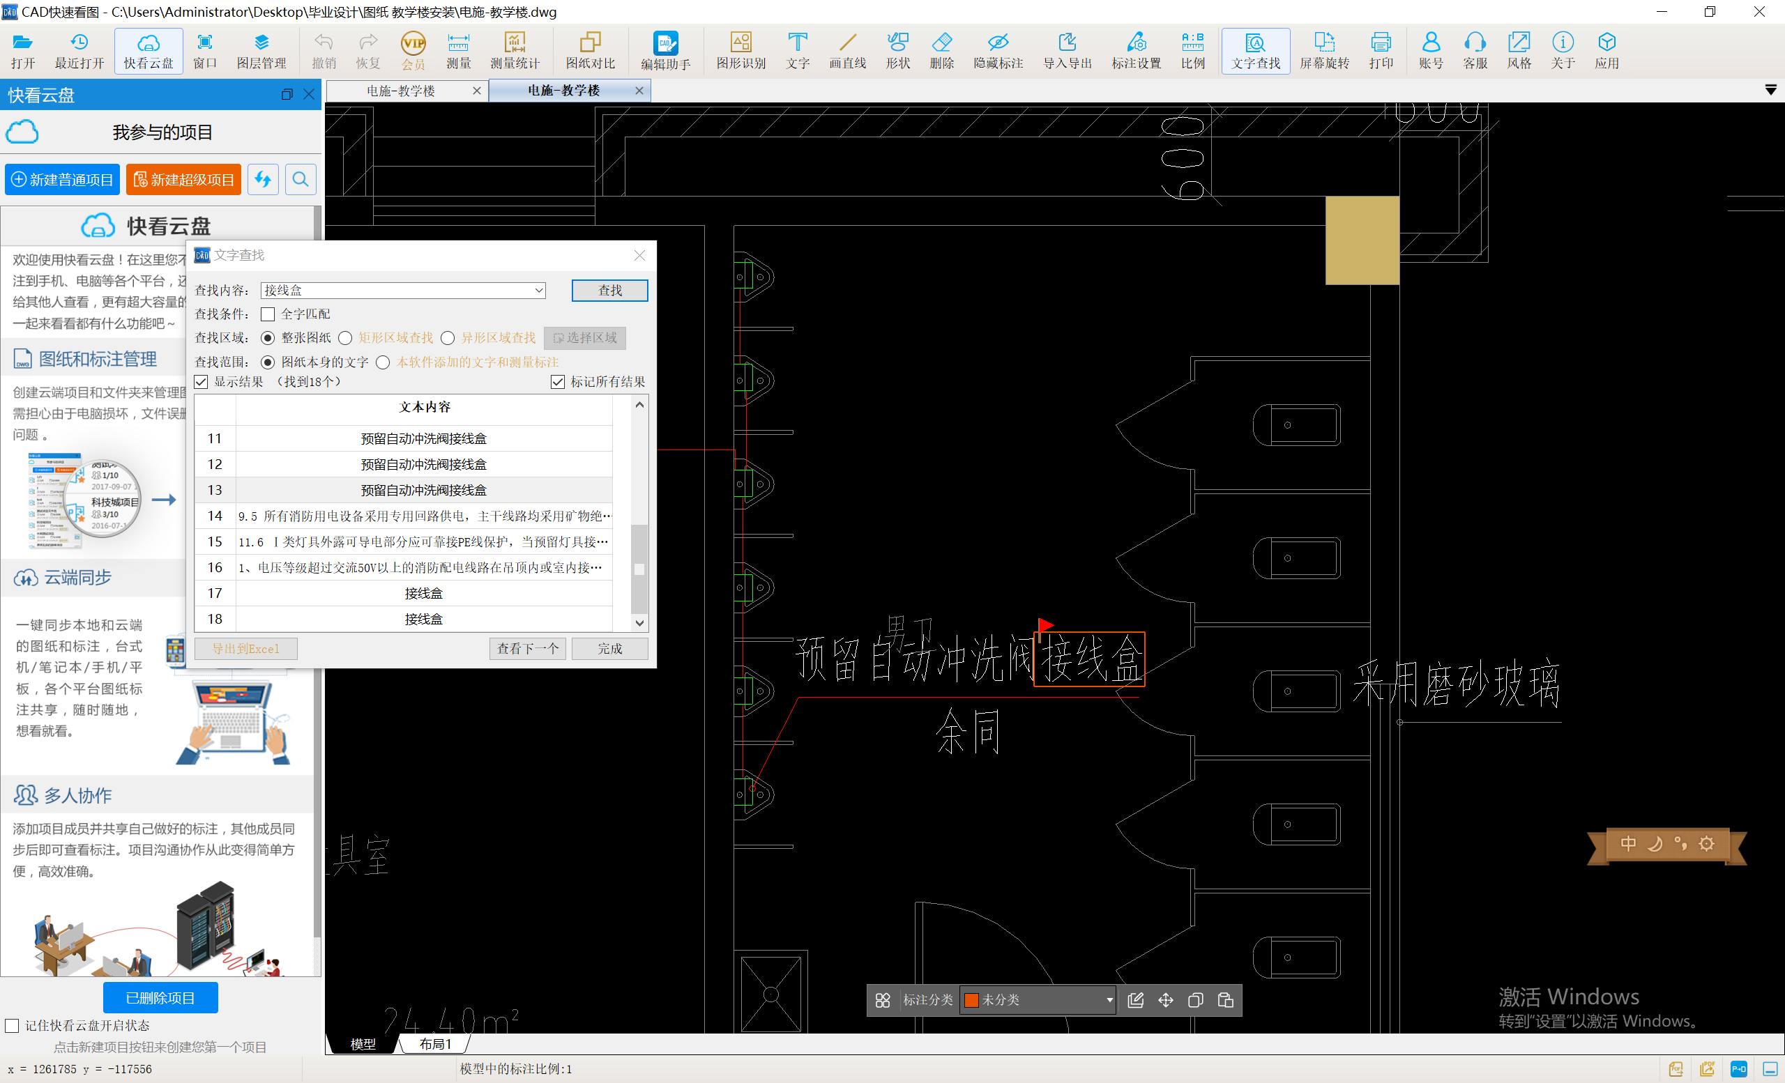Screen dimensions: 1785x1083
Task: Click the 文字查找 text search toolbar icon
Action: coord(1256,51)
